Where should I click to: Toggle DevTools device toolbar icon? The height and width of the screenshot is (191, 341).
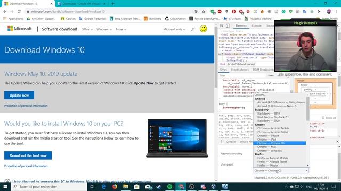click(x=228, y=26)
